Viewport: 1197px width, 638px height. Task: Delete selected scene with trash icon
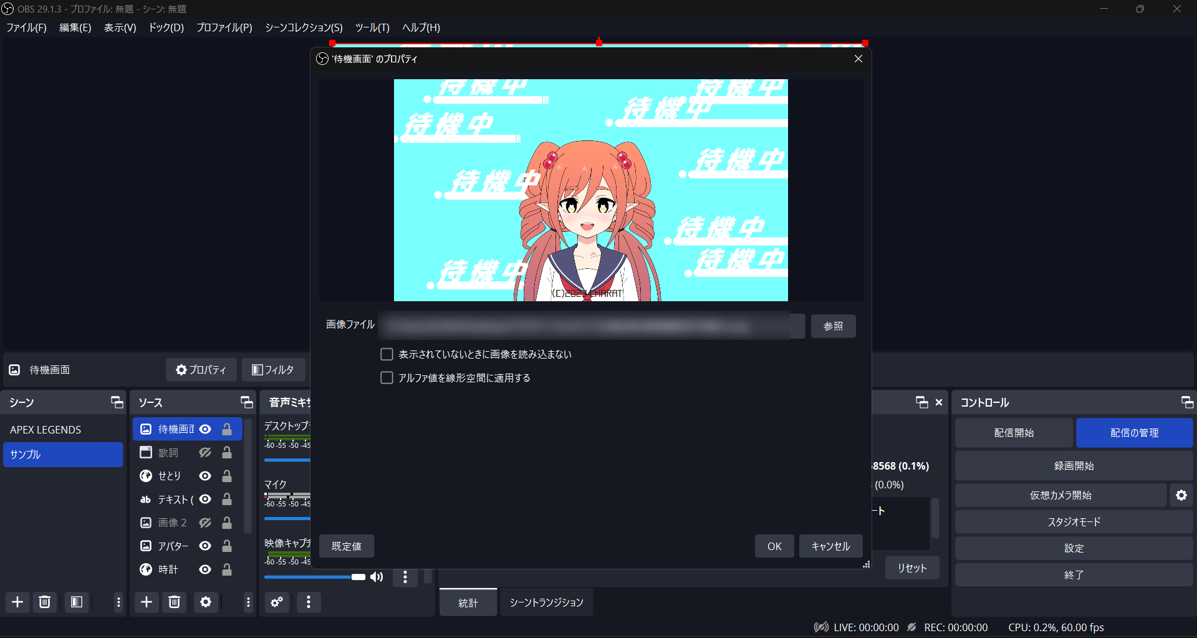[45, 602]
